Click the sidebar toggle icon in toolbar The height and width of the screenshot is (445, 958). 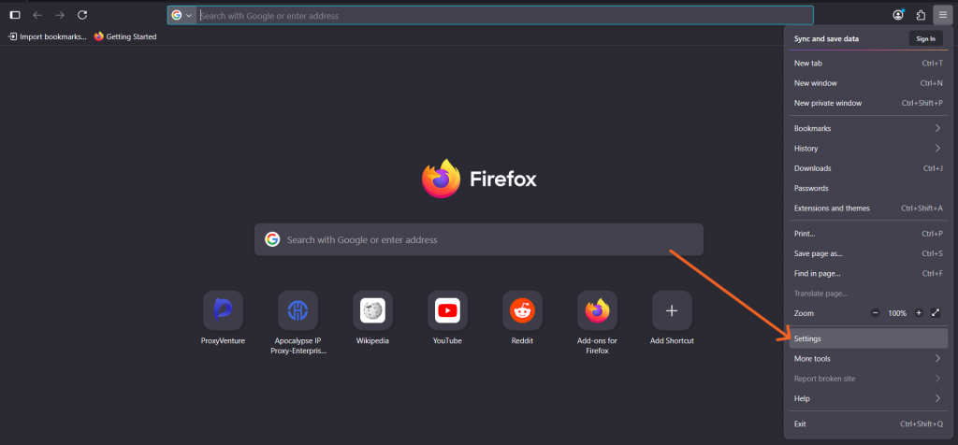pyautogui.click(x=15, y=15)
